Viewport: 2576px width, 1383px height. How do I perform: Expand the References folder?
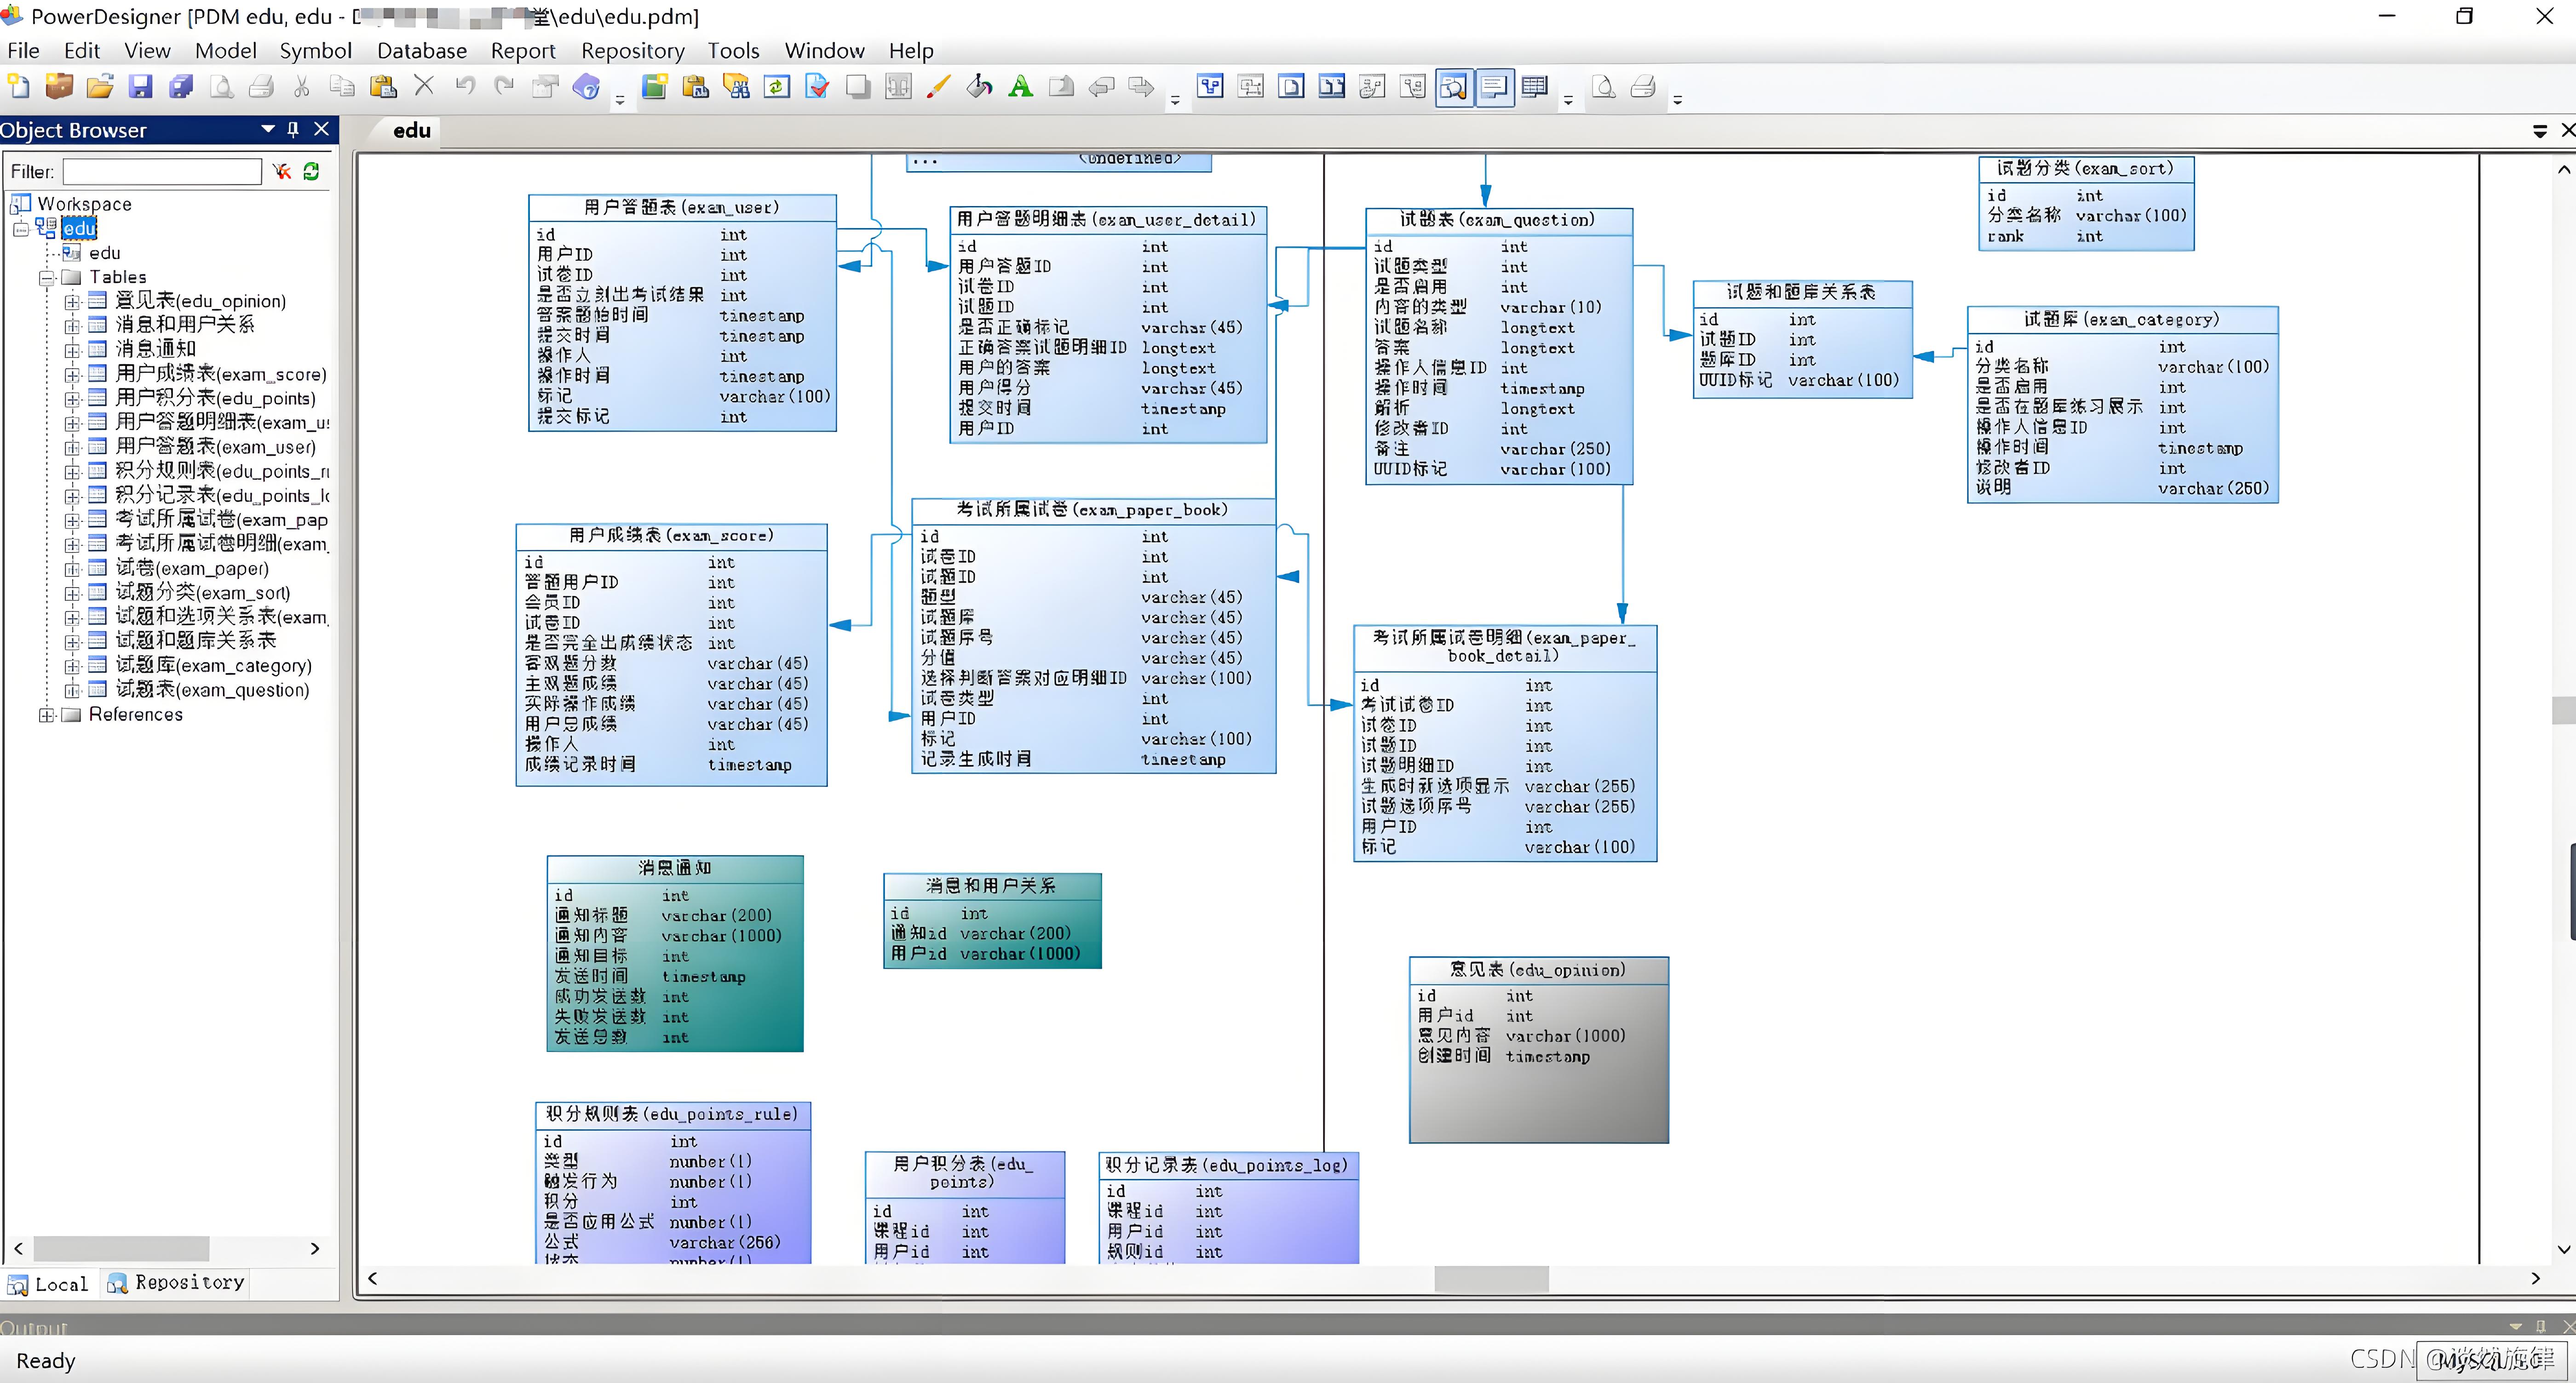[x=46, y=714]
